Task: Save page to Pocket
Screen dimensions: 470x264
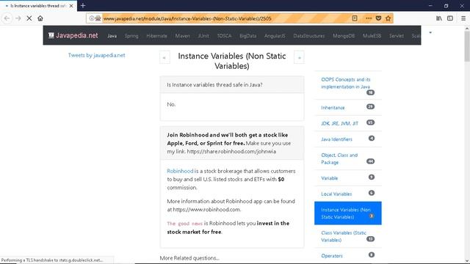Action: pos(378,18)
